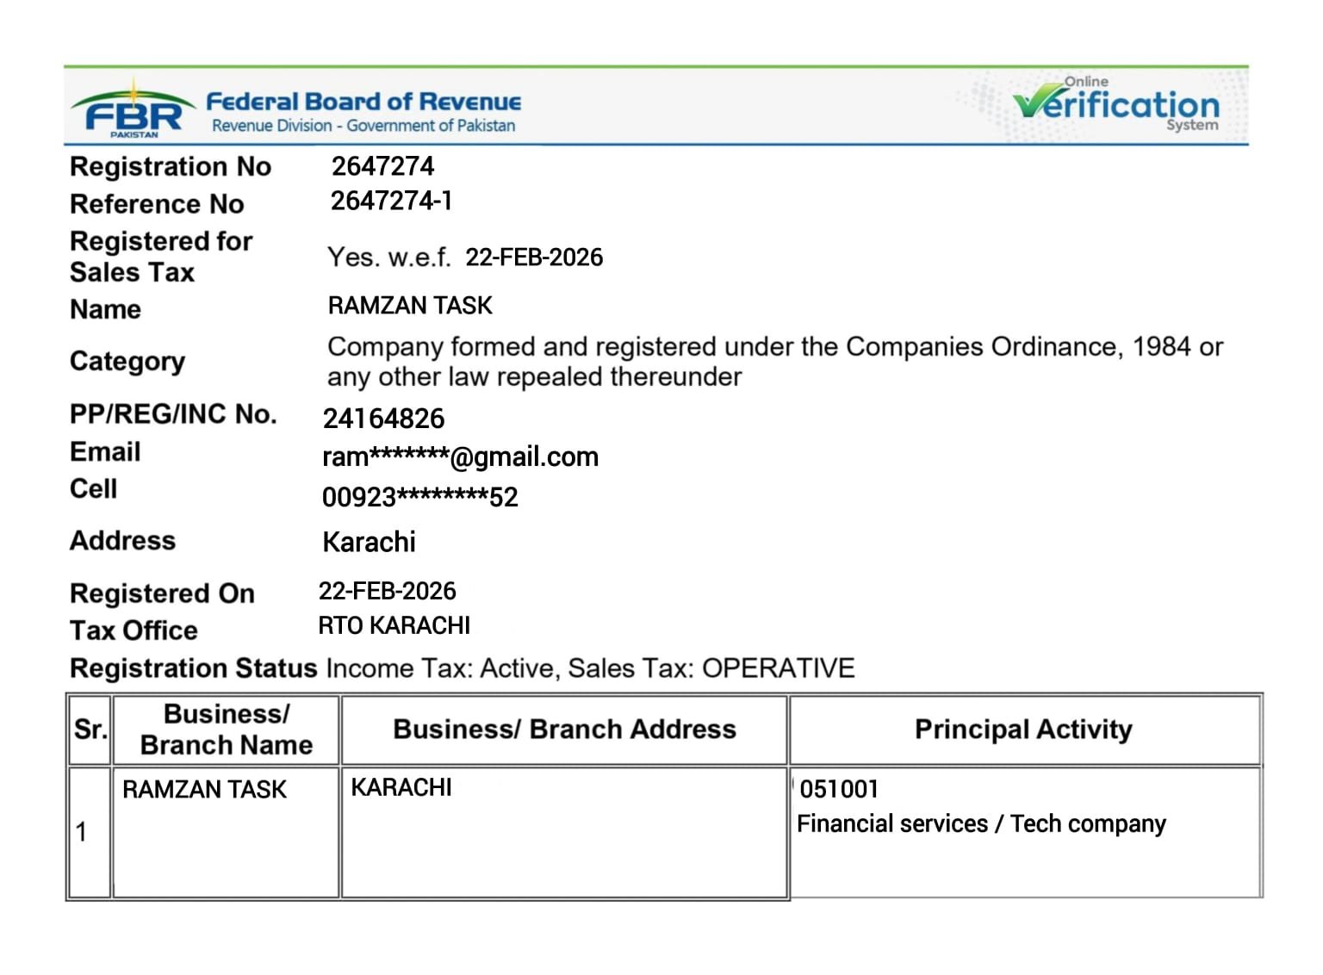Click the sales tax date 22-FEB-2026
Screen dimensions: 1323x975
[533, 258]
